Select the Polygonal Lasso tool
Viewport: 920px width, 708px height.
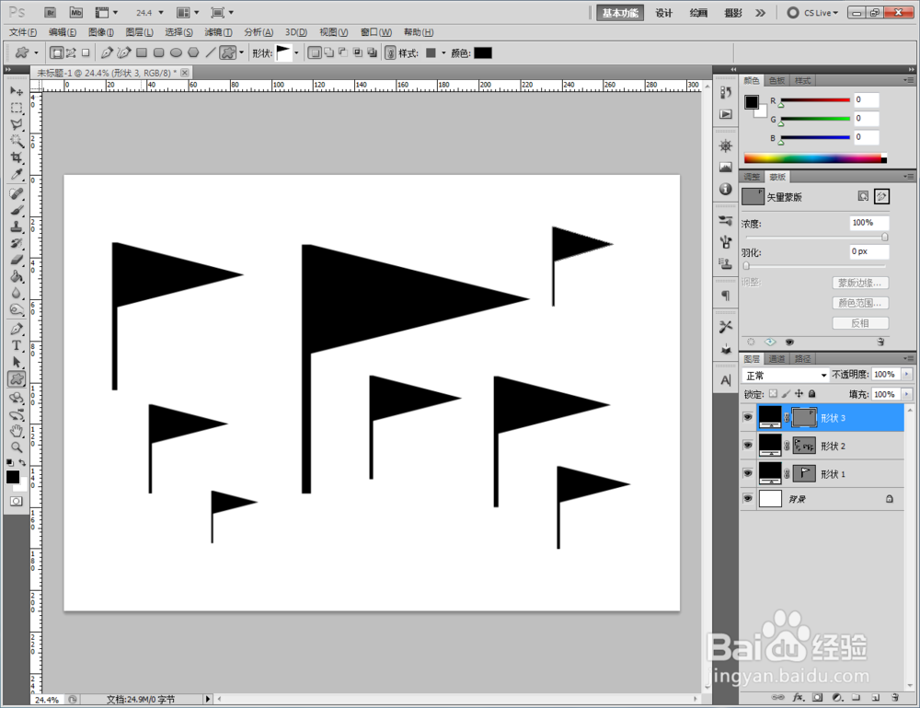17,124
